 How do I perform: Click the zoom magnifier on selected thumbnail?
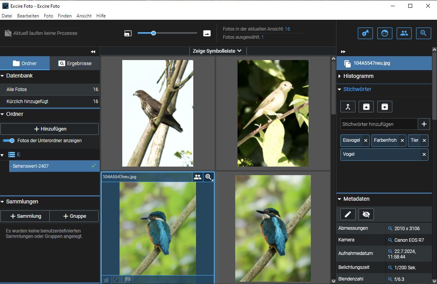coord(209,177)
